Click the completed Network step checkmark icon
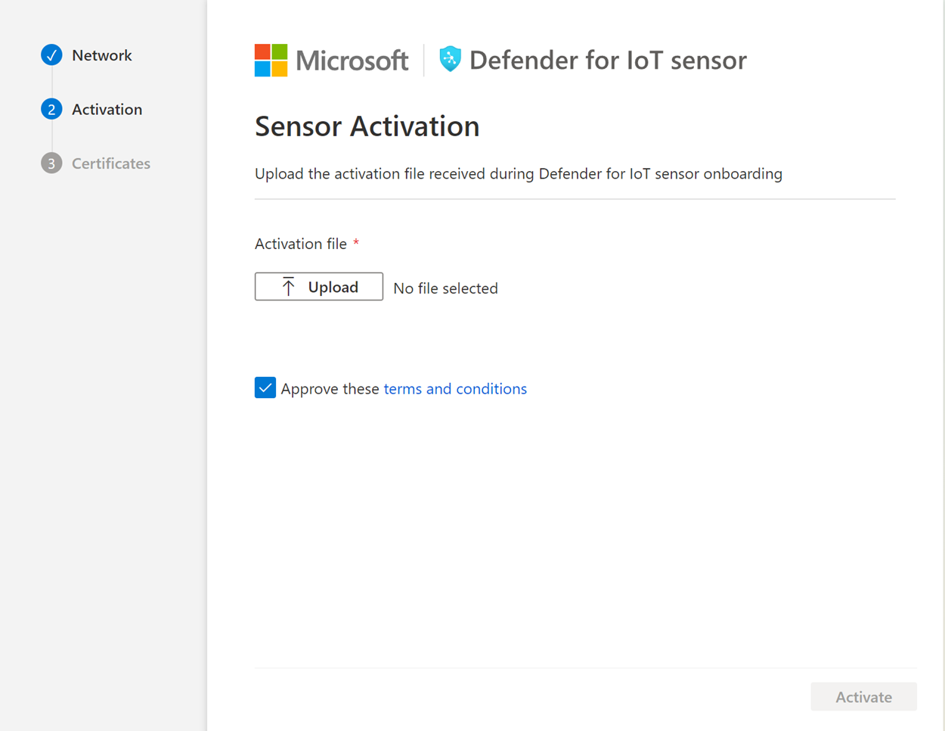 coord(51,55)
